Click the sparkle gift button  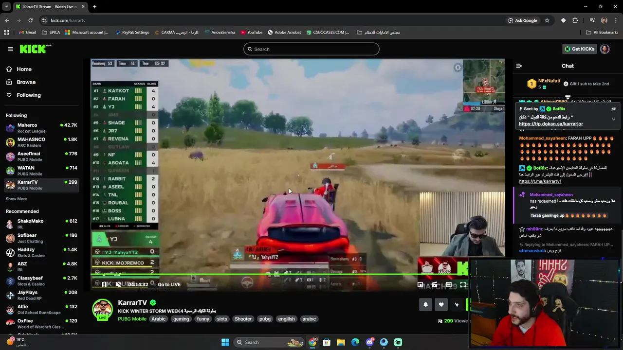457,305
